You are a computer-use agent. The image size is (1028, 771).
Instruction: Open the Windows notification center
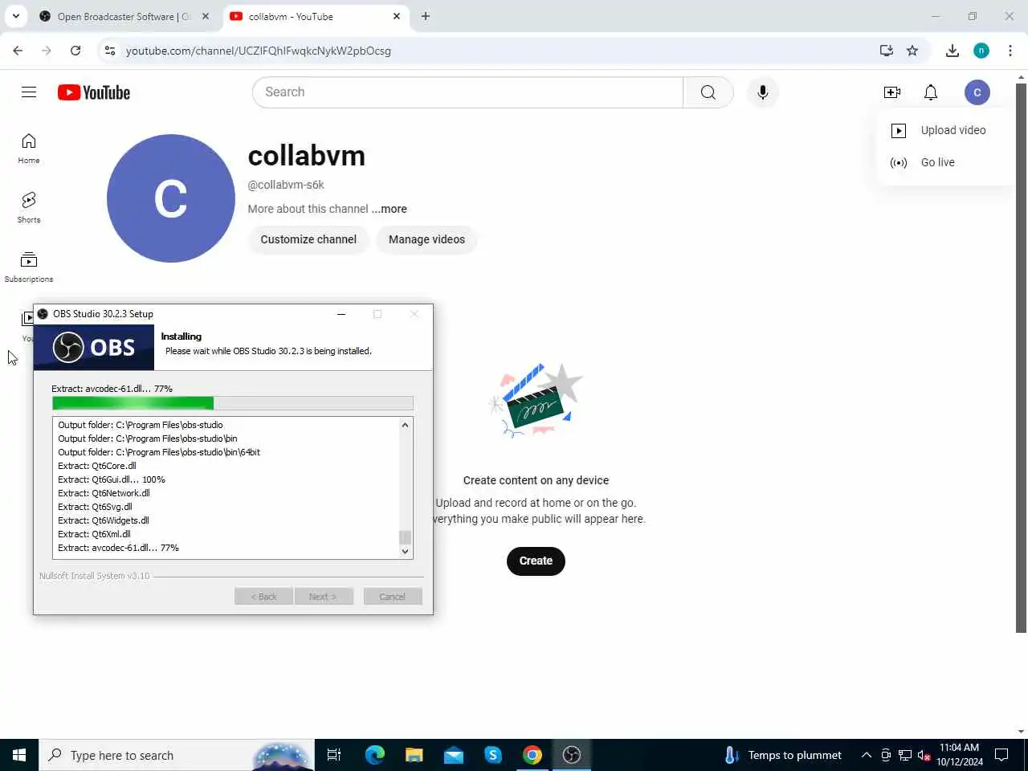tap(1001, 755)
